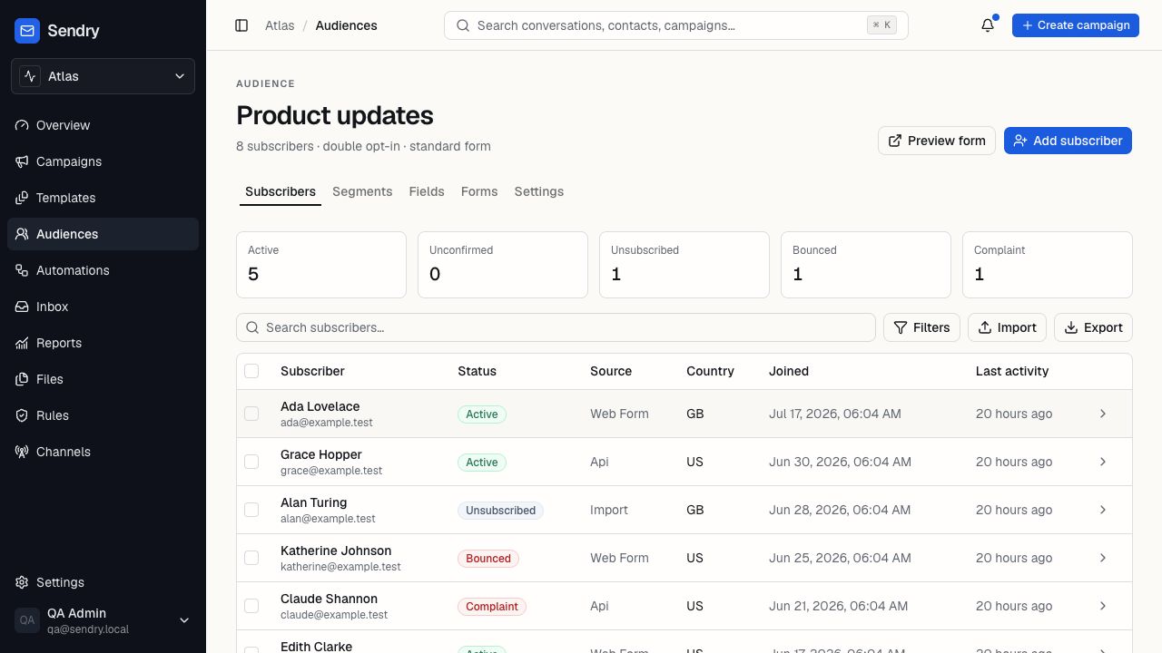Click the magnifier in Search subscribers

click(252, 327)
